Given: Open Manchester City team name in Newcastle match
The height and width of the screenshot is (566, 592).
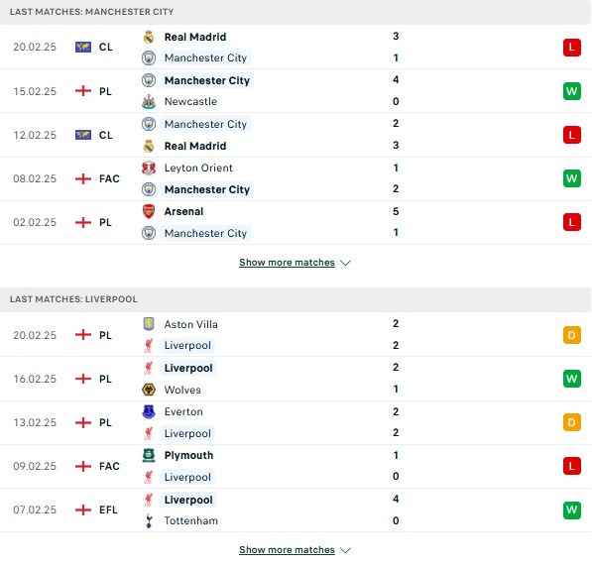Looking at the screenshot, I should pos(207,80).
